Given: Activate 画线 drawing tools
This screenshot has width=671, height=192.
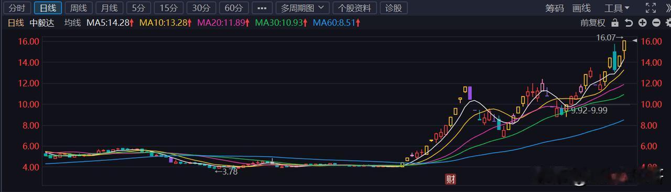Looking at the screenshot, I should pyautogui.click(x=581, y=8).
